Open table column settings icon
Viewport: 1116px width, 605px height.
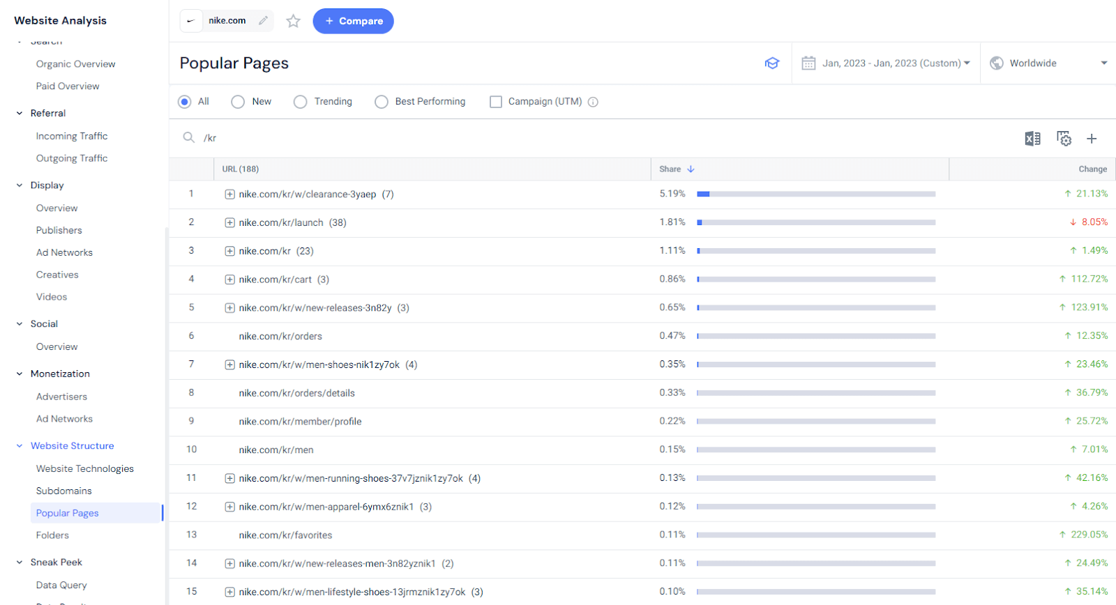pyautogui.click(x=1064, y=139)
